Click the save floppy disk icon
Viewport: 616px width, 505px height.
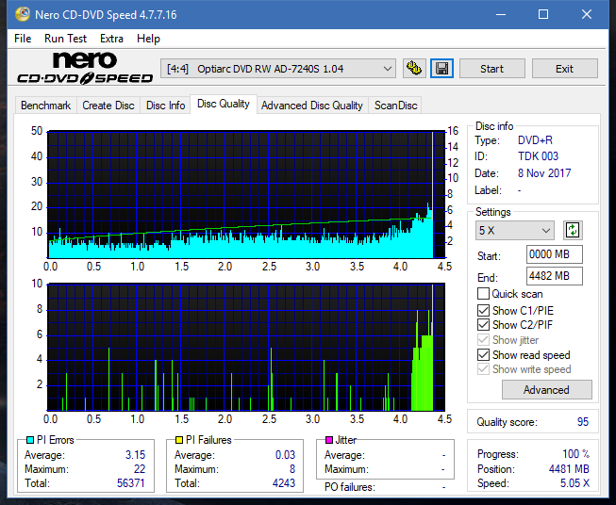[442, 69]
